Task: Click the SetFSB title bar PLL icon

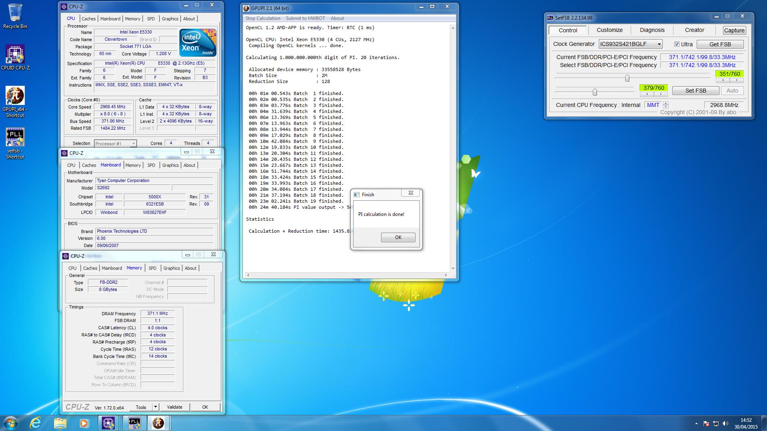Action: (x=550, y=18)
